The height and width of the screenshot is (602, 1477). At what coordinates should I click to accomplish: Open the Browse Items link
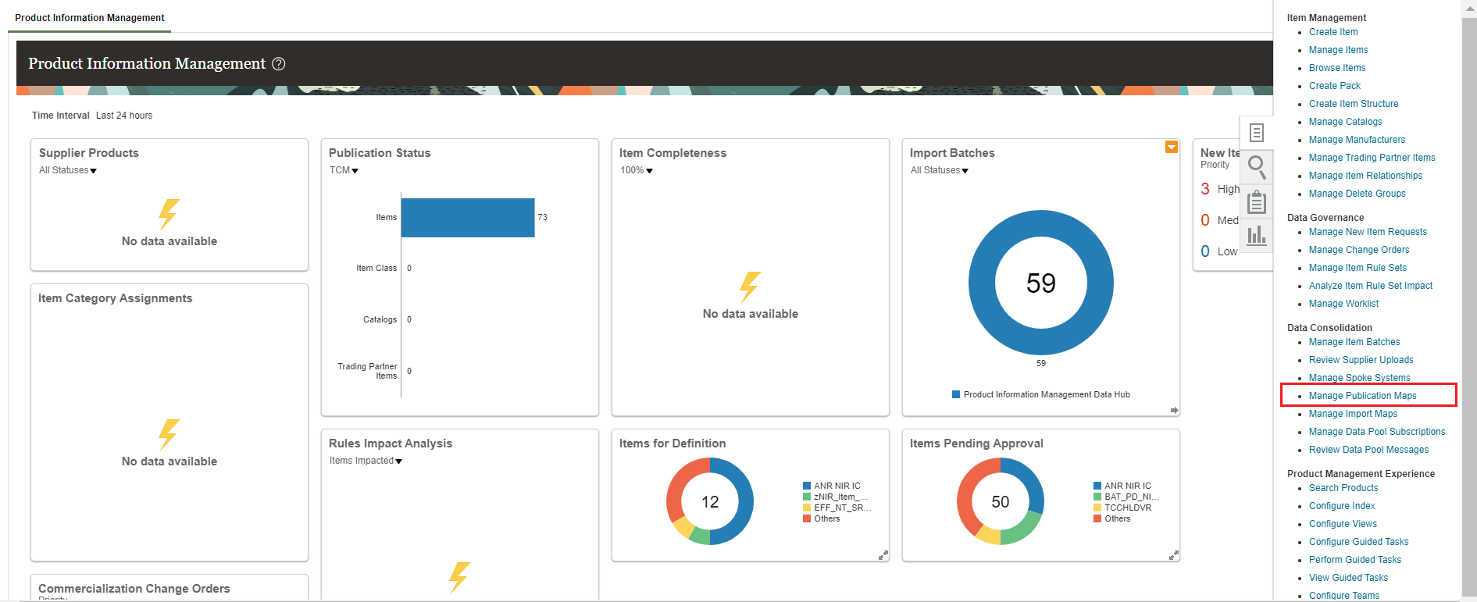pyautogui.click(x=1337, y=68)
